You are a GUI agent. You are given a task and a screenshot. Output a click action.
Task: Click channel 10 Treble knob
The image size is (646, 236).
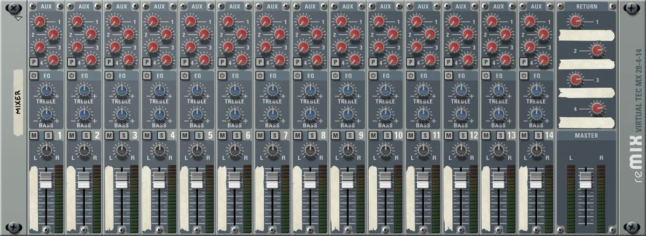pos(385,90)
